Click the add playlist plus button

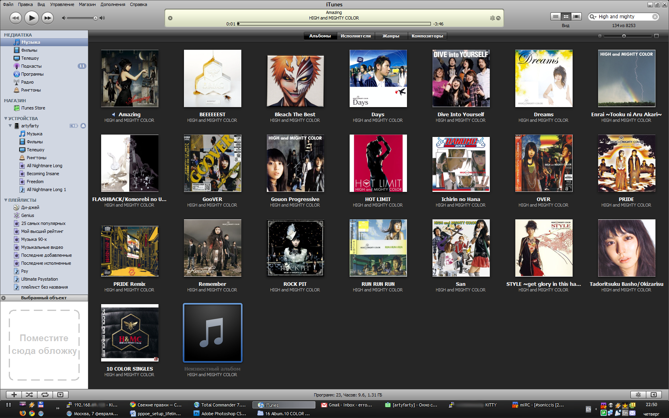pyautogui.click(x=14, y=395)
